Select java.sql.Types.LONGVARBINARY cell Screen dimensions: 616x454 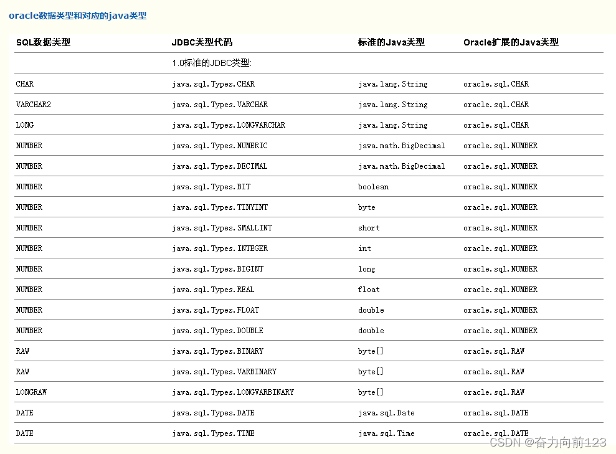point(233,392)
